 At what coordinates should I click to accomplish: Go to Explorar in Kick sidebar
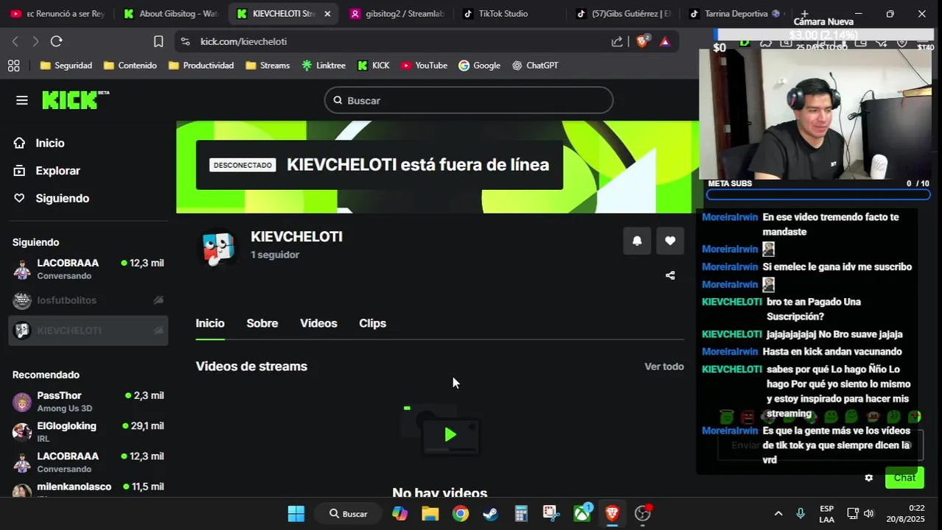pos(57,171)
